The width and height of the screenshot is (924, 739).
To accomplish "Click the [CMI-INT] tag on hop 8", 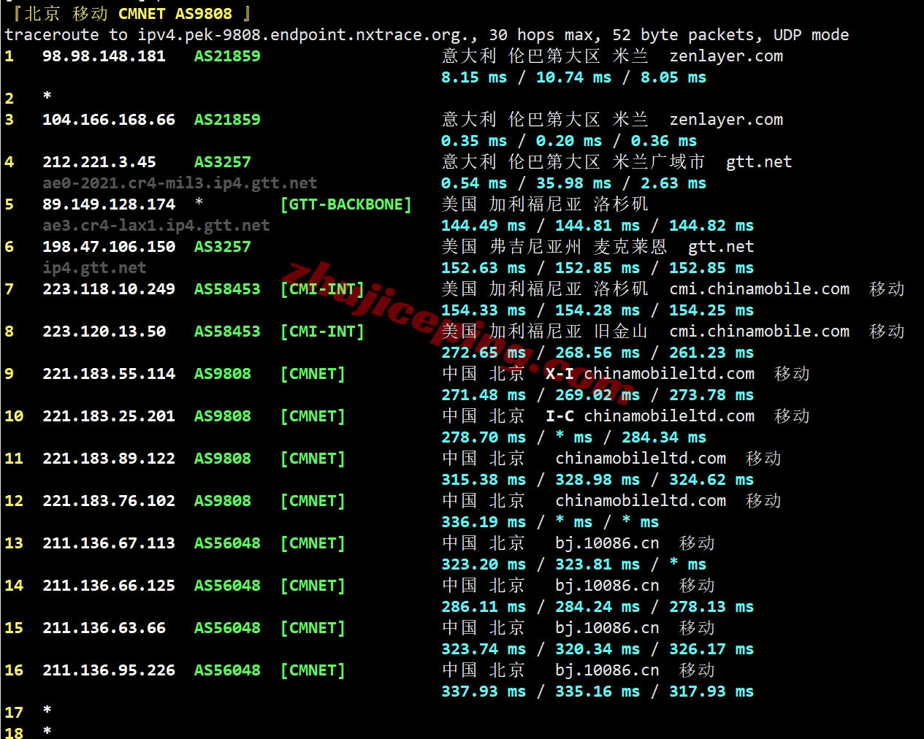I will point(322,332).
